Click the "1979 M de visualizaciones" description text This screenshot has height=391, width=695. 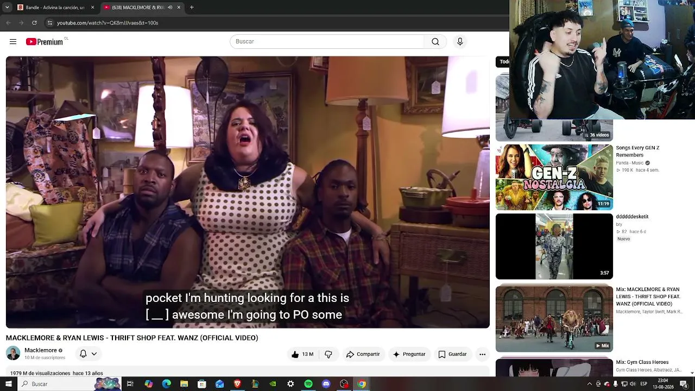(41, 373)
